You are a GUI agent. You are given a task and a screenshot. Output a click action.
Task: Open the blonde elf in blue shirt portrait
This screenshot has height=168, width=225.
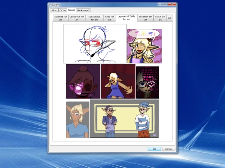[77, 120]
